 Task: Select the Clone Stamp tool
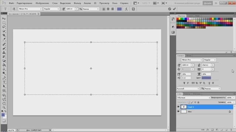pyautogui.click(x=4, y=52)
